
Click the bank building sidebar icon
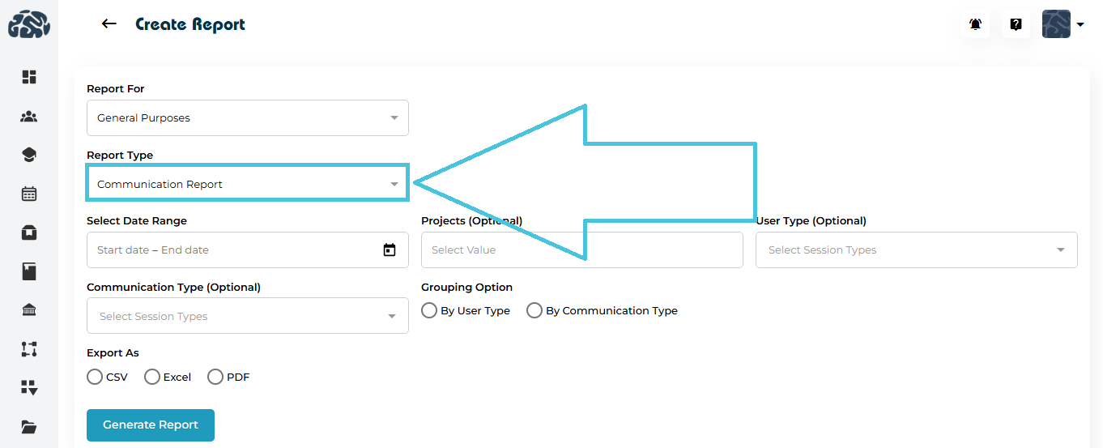point(29,310)
